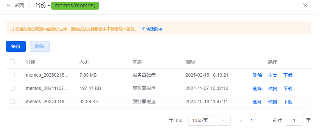320x130 pixels.
Task: Restore the 2025-02-18 backup
Action: pyautogui.click(x=273, y=75)
